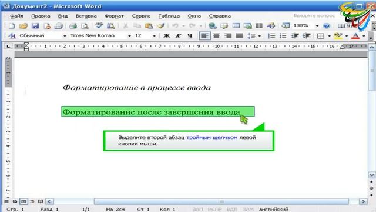The width and height of the screenshot is (376, 212).
Task: Open Styles and Formatting pane icon
Action: coord(12,36)
